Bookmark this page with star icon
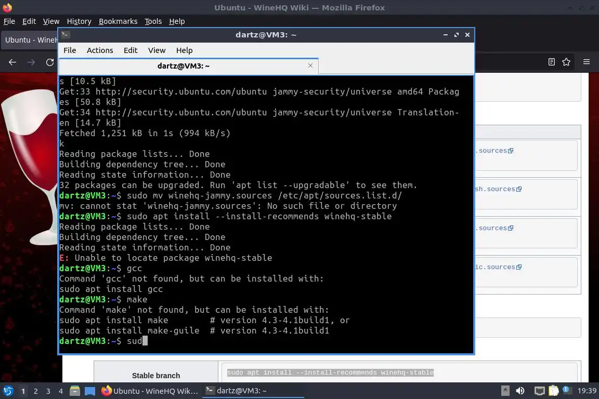The height and width of the screenshot is (399, 599). click(x=566, y=62)
